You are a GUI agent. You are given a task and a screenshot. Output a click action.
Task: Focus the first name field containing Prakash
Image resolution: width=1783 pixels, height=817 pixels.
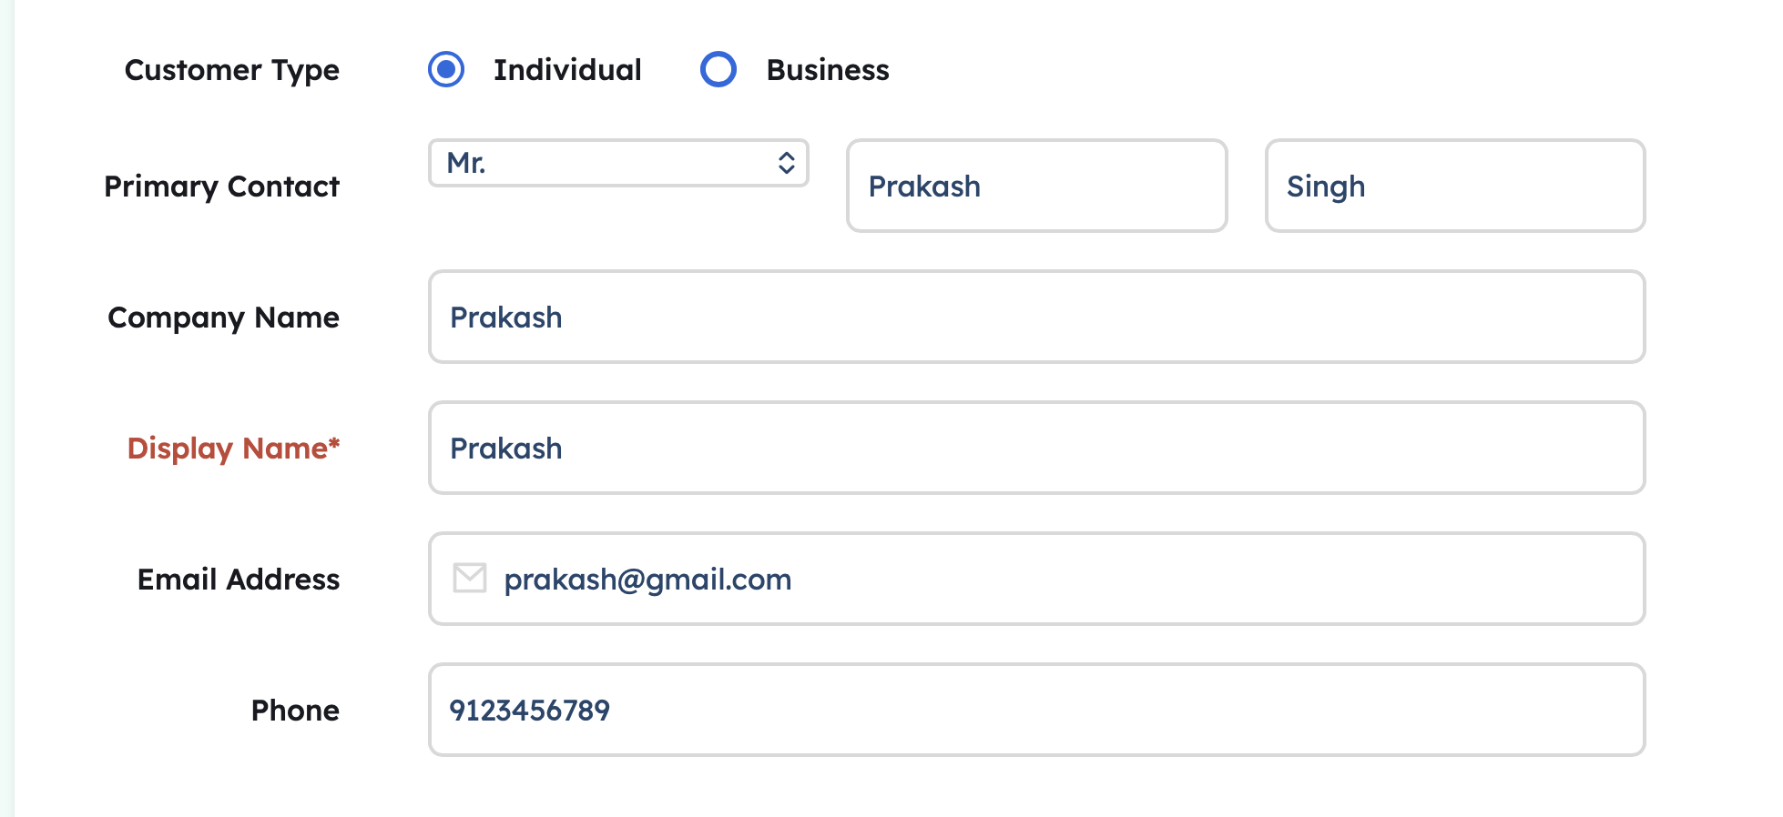coord(1036,186)
